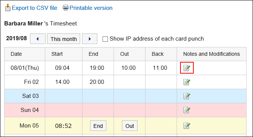Viewport: 253px width, 137px height.
Task: Go to previous month with left arrow
Action: (38, 39)
